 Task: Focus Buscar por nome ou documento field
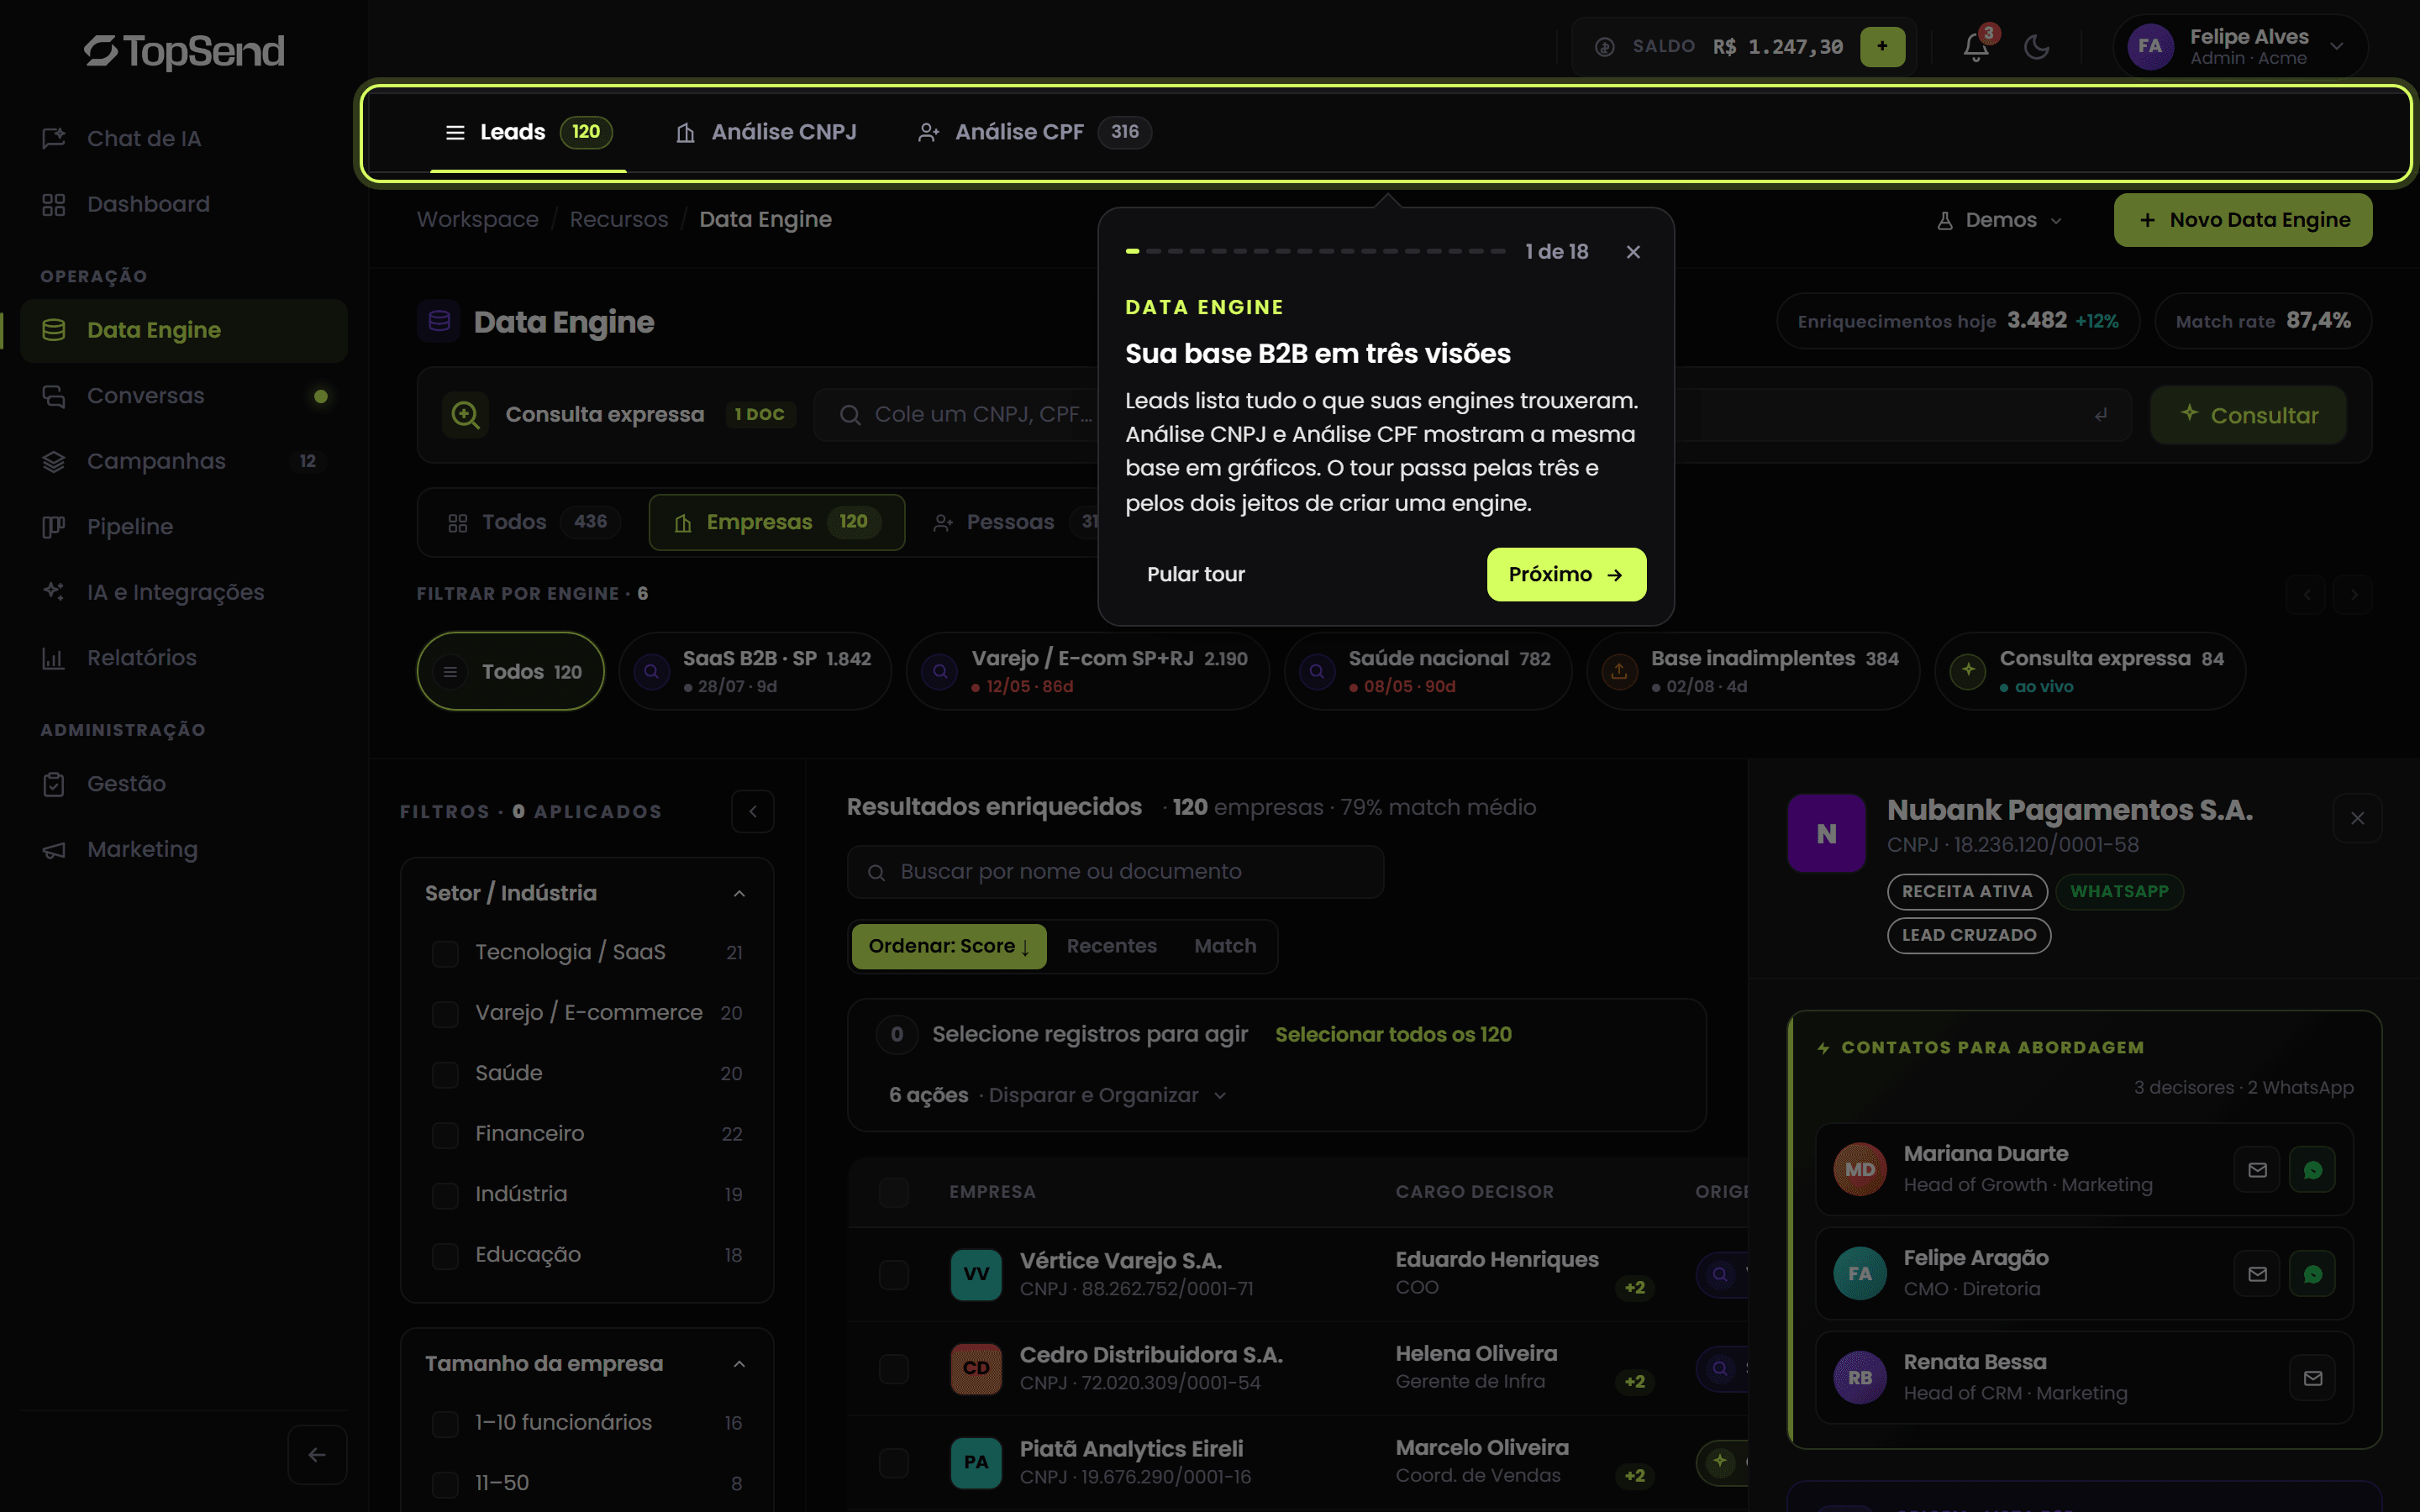[x=1115, y=872]
